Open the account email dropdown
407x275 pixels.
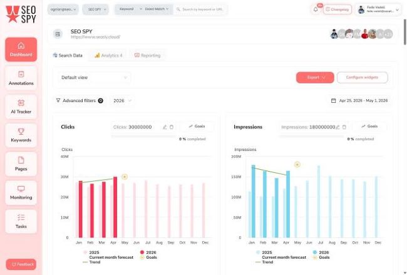click(63, 9)
